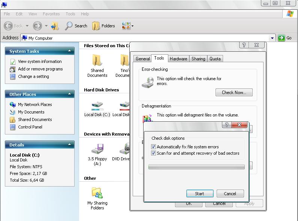This screenshot has width=298, height=221.
Task: Collapse the Other Places panel
Action: (x=70, y=94)
